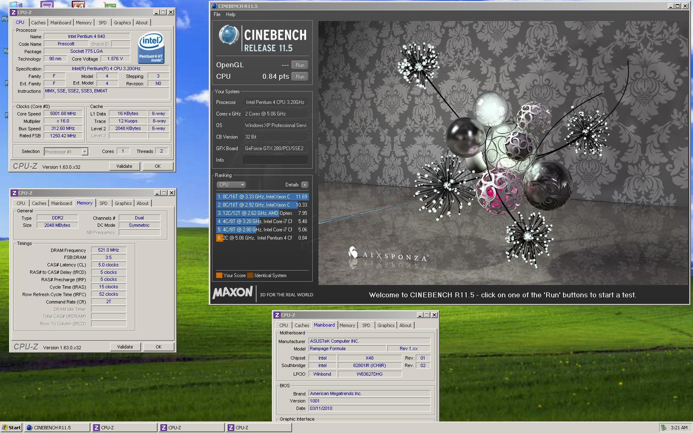This screenshot has width=693, height=433.
Task: Click the Cinebench title bar app icon
Action: click(x=214, y=6)
